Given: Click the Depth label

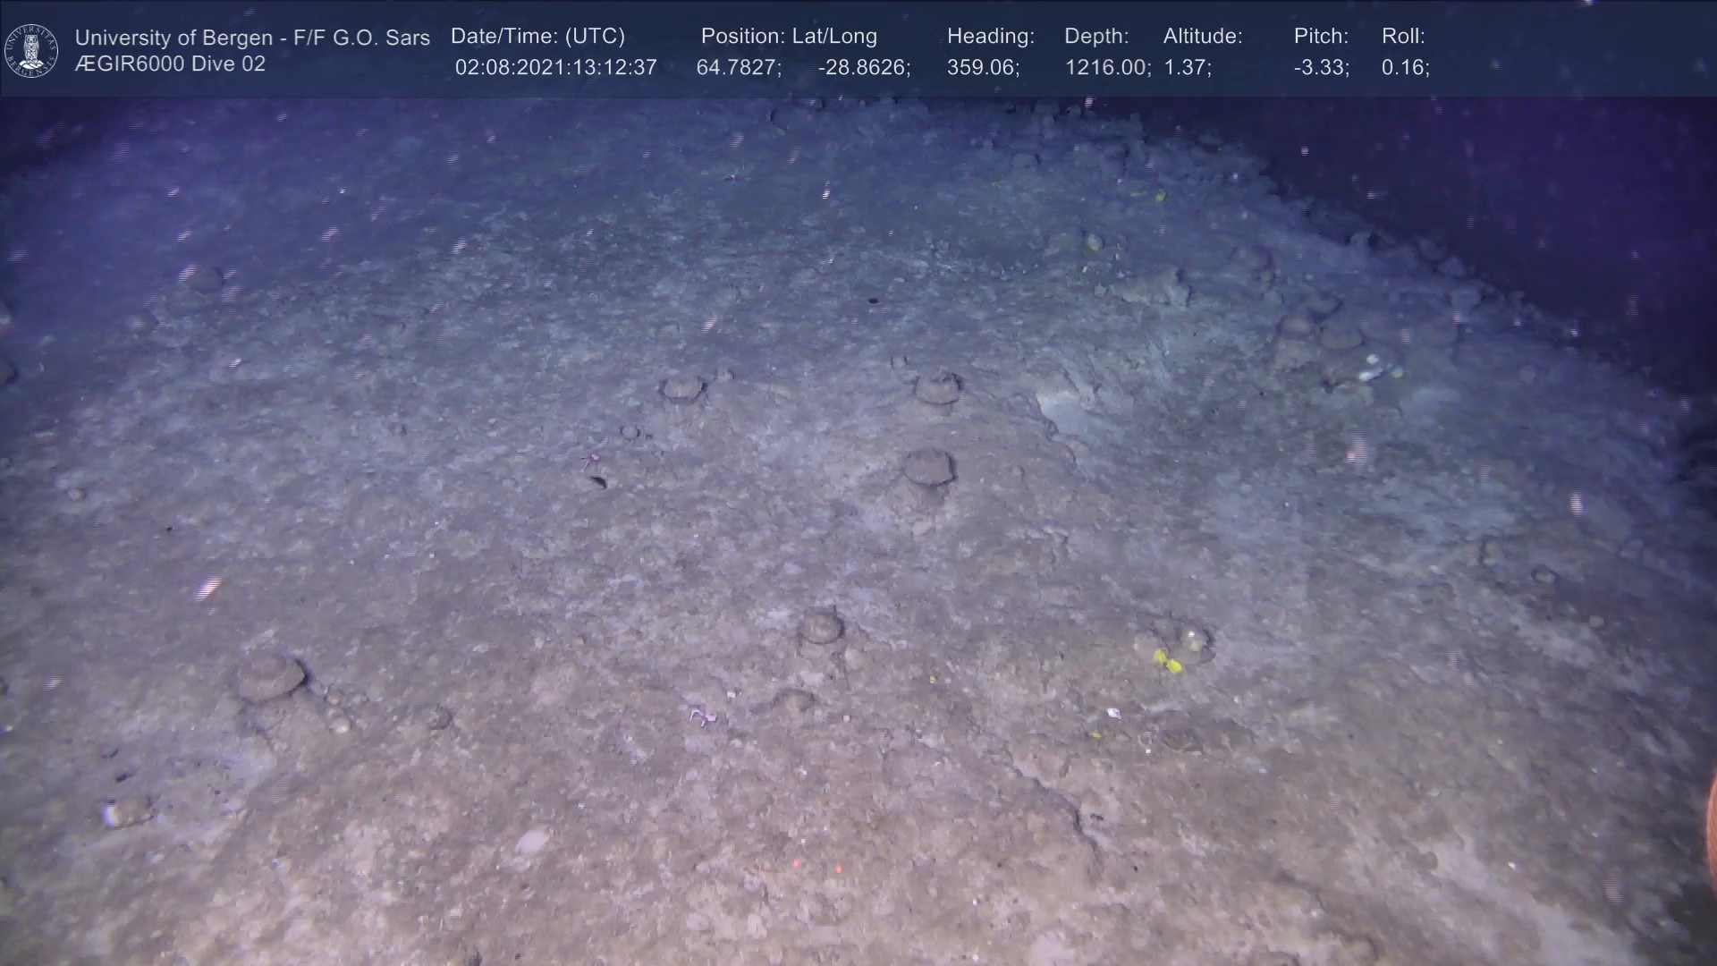Looking at the screenshot, I should (x=1095, y=37).
